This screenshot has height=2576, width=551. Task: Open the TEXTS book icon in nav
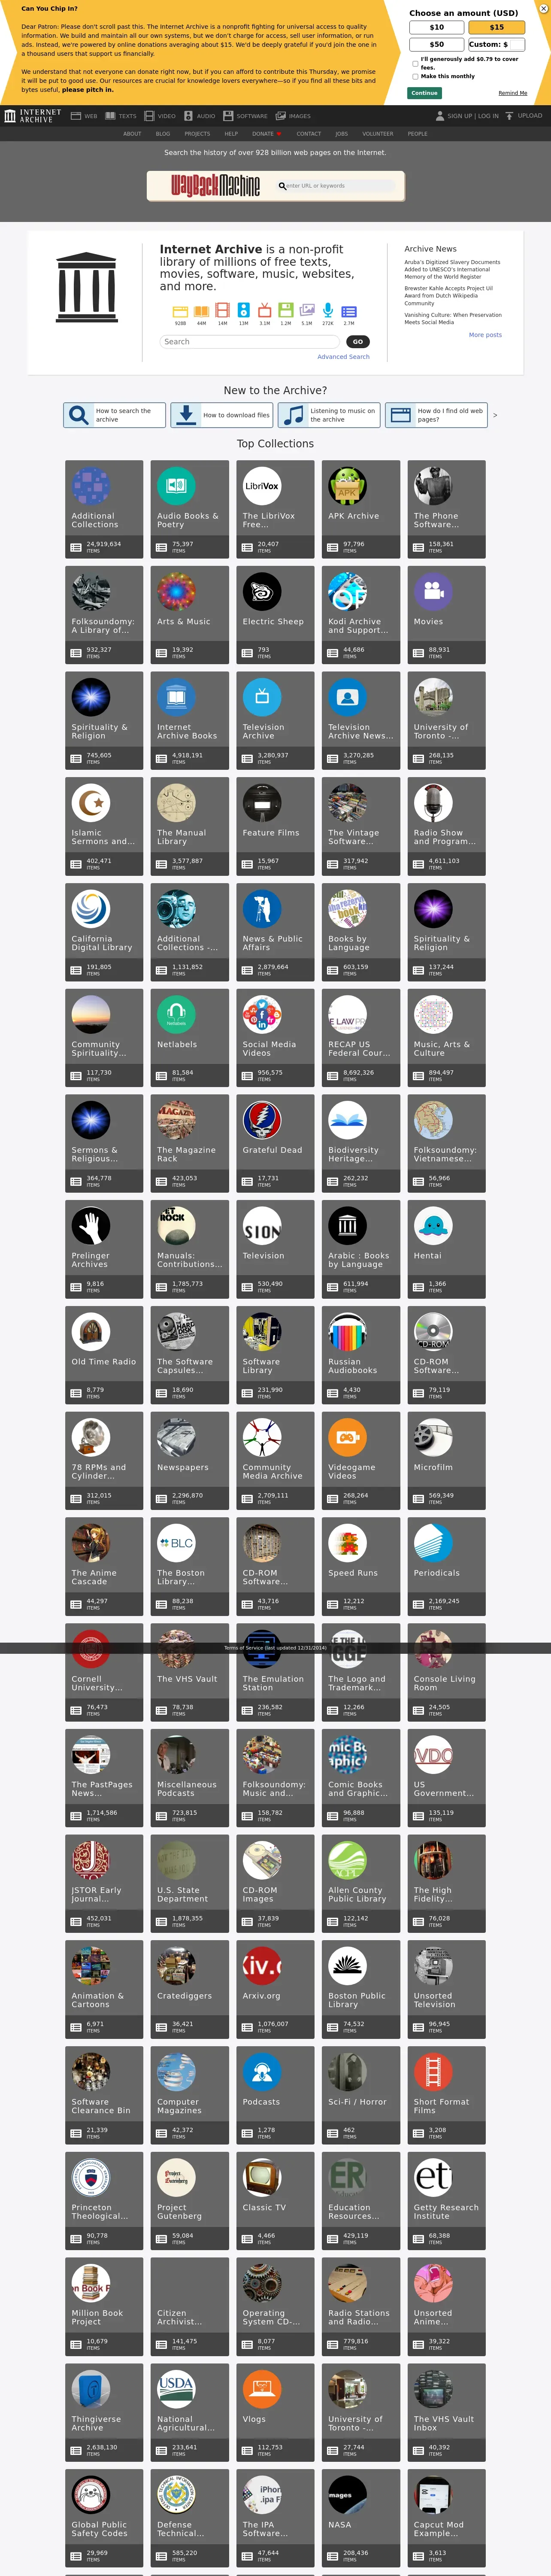click(x=110, y=116)
